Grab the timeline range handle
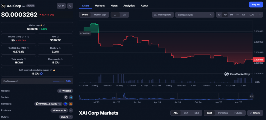 click(251, 96)
